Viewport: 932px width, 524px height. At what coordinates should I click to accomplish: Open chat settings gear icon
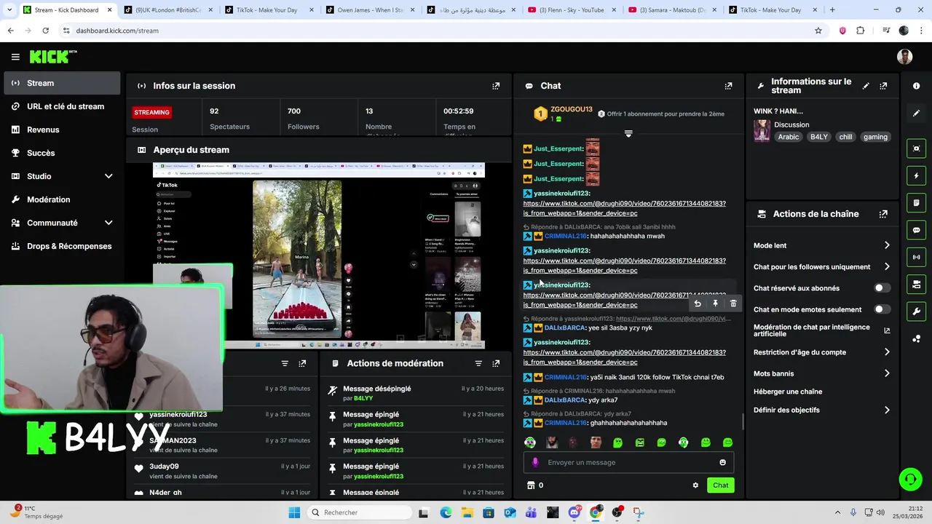695,485
